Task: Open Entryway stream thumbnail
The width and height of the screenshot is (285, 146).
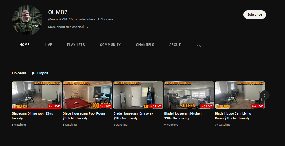Action: coord(138,95)
